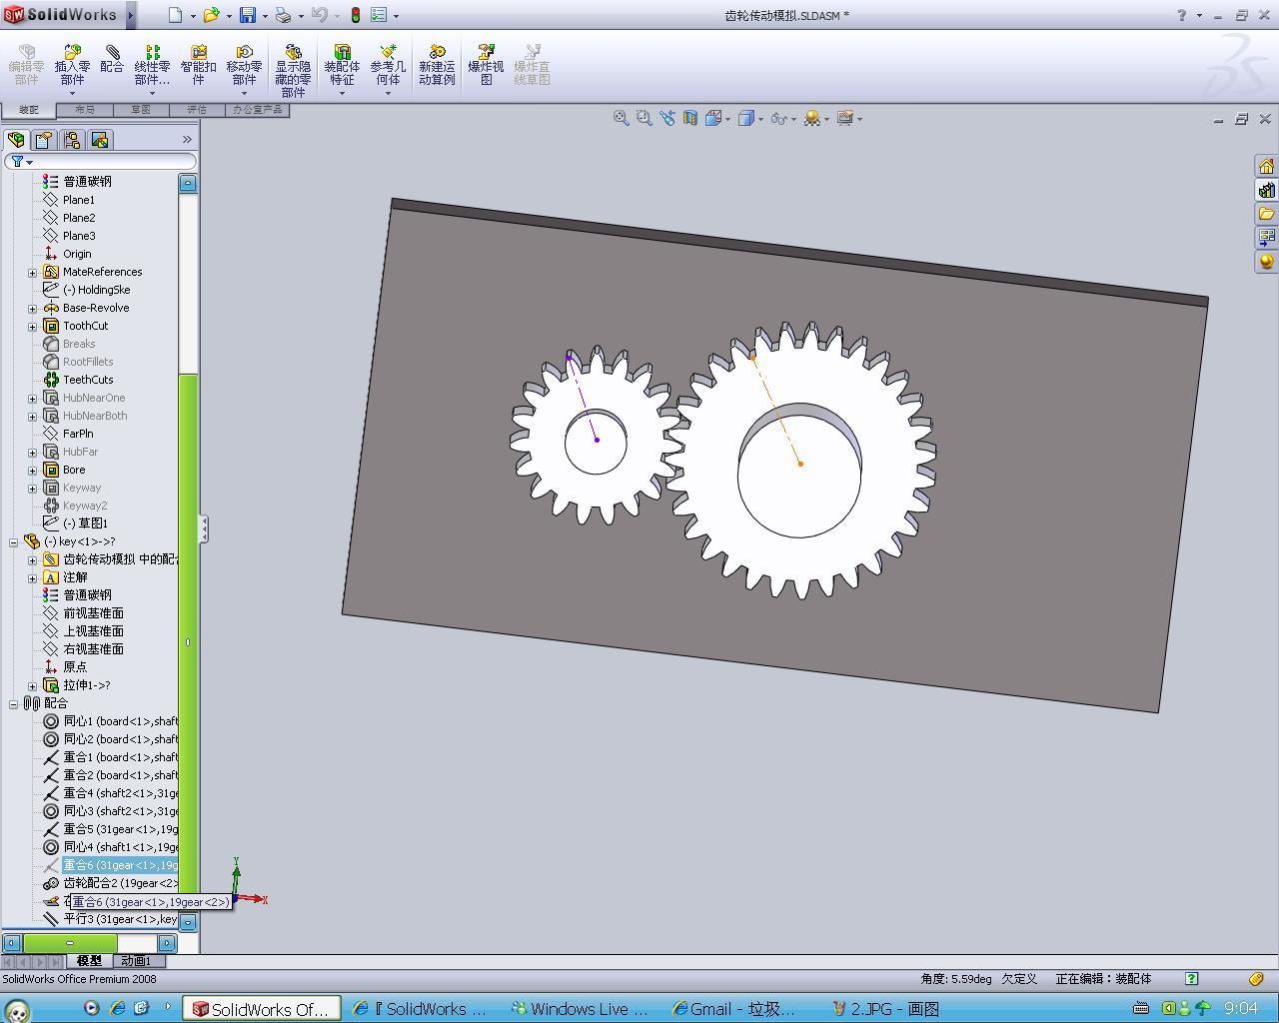
Task: Open Smart Fasteners (智能扣件) tool
Action: click(198, 65)
